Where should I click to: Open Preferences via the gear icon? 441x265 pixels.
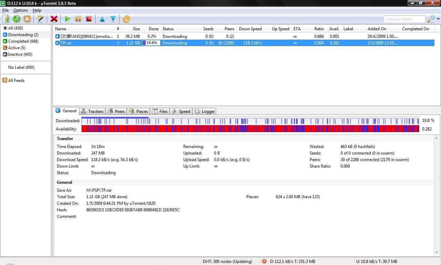[126, 19]
